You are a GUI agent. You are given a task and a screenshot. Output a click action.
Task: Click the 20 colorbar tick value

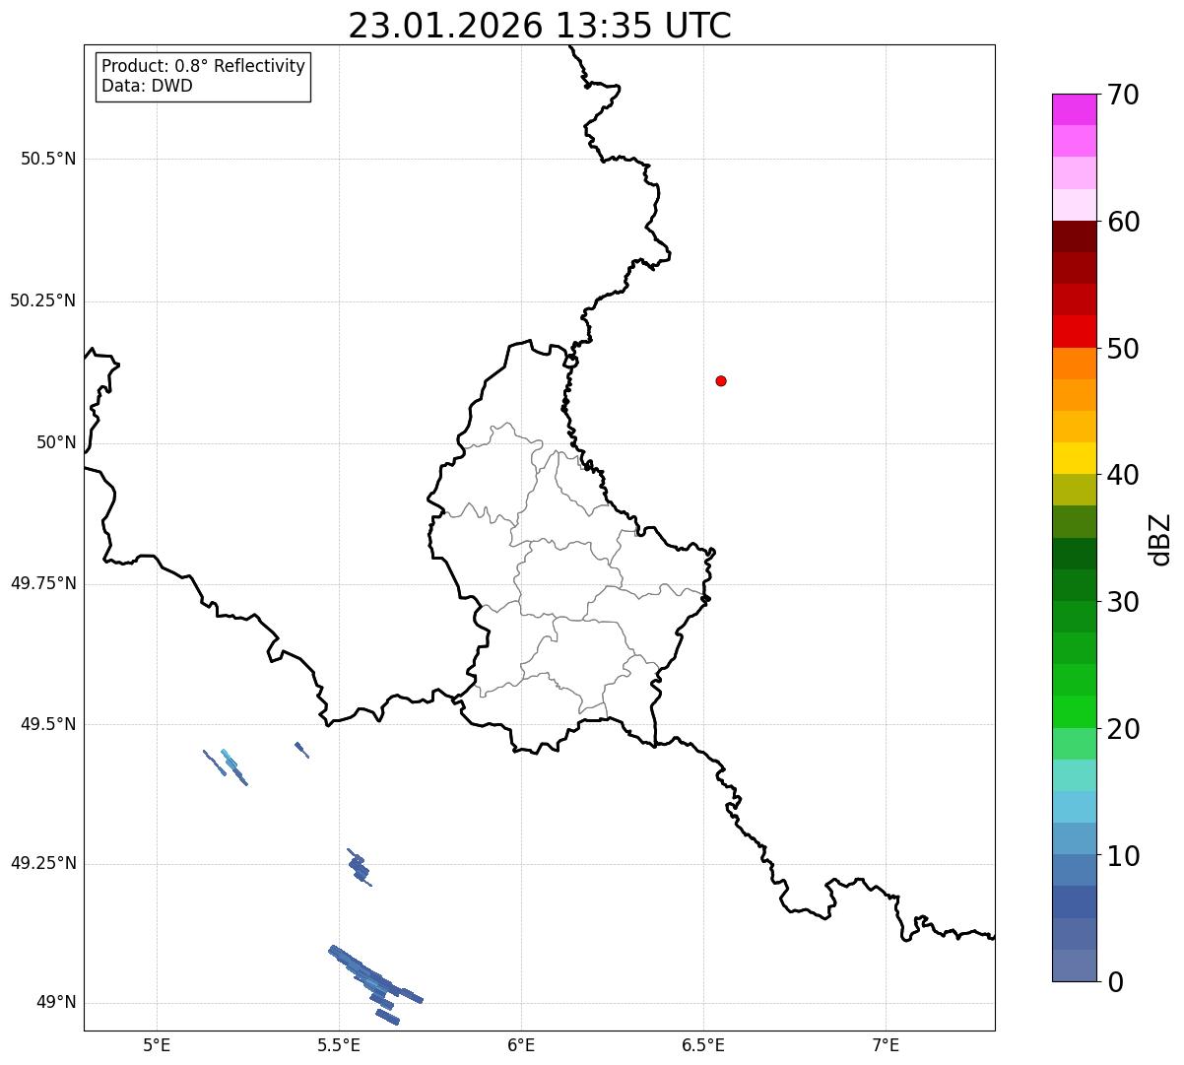1123,729
